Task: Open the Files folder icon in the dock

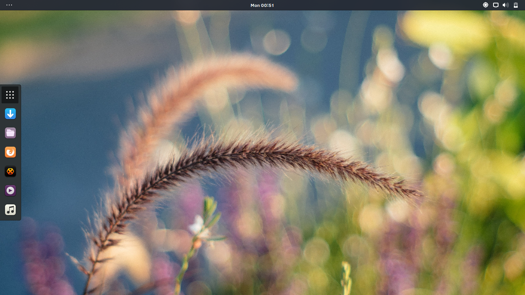Action: coord(10,133)
